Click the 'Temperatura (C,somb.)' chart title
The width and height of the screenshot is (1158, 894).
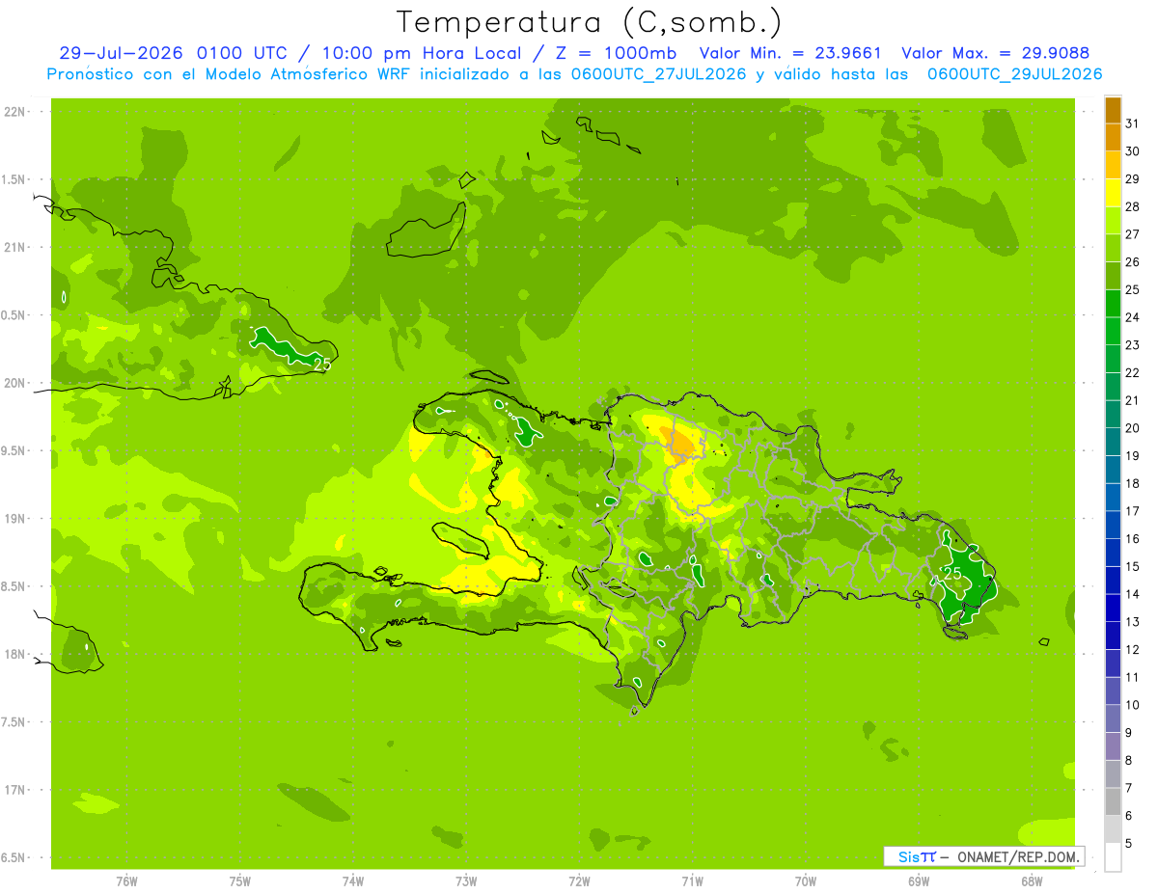(588, 21)
